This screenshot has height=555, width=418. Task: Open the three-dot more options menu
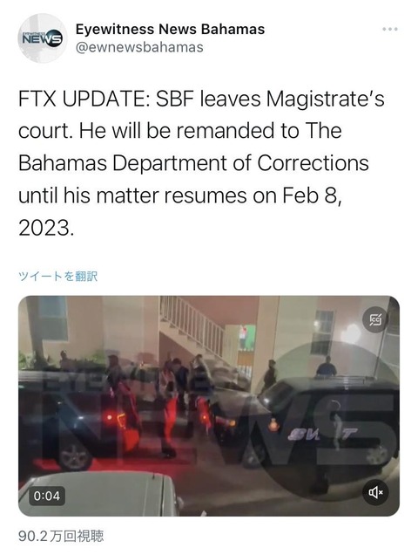click(390, 29)
